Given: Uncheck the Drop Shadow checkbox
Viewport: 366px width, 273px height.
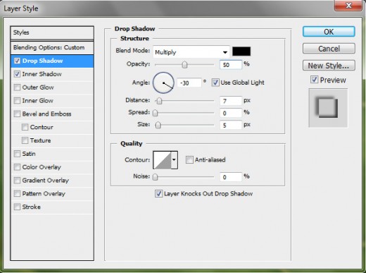Looking at the screenshot, I should [17, 61].
